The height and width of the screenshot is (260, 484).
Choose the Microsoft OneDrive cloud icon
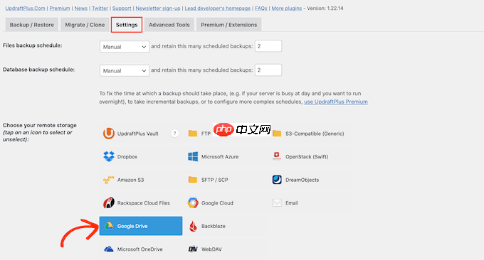pos(109,249)
